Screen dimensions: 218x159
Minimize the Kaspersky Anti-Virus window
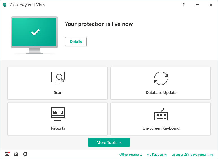tap(197, 5)
